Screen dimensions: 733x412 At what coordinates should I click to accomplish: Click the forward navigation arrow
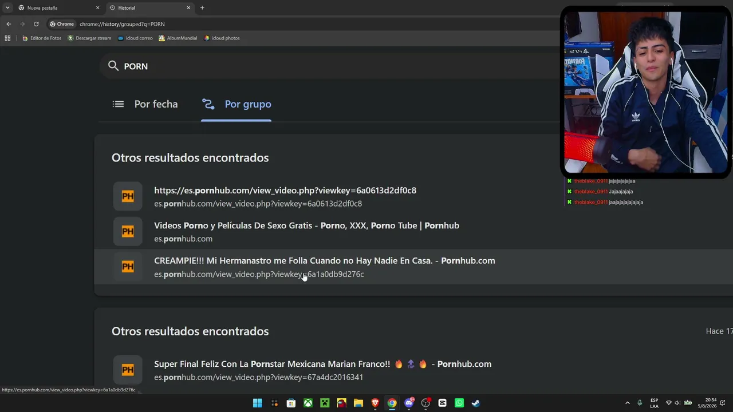pos(22,24)
